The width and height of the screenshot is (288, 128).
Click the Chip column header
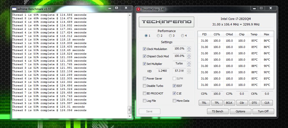coord(242,34)
